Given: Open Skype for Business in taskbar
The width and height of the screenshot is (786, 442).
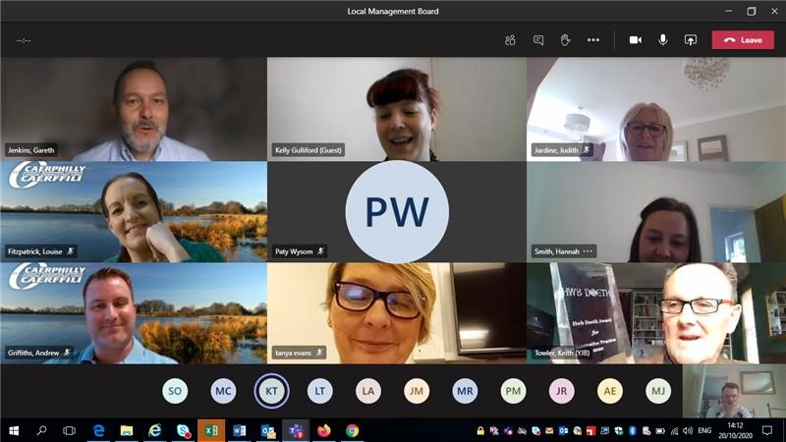Looking at the screenshot, I should point(183,430).
